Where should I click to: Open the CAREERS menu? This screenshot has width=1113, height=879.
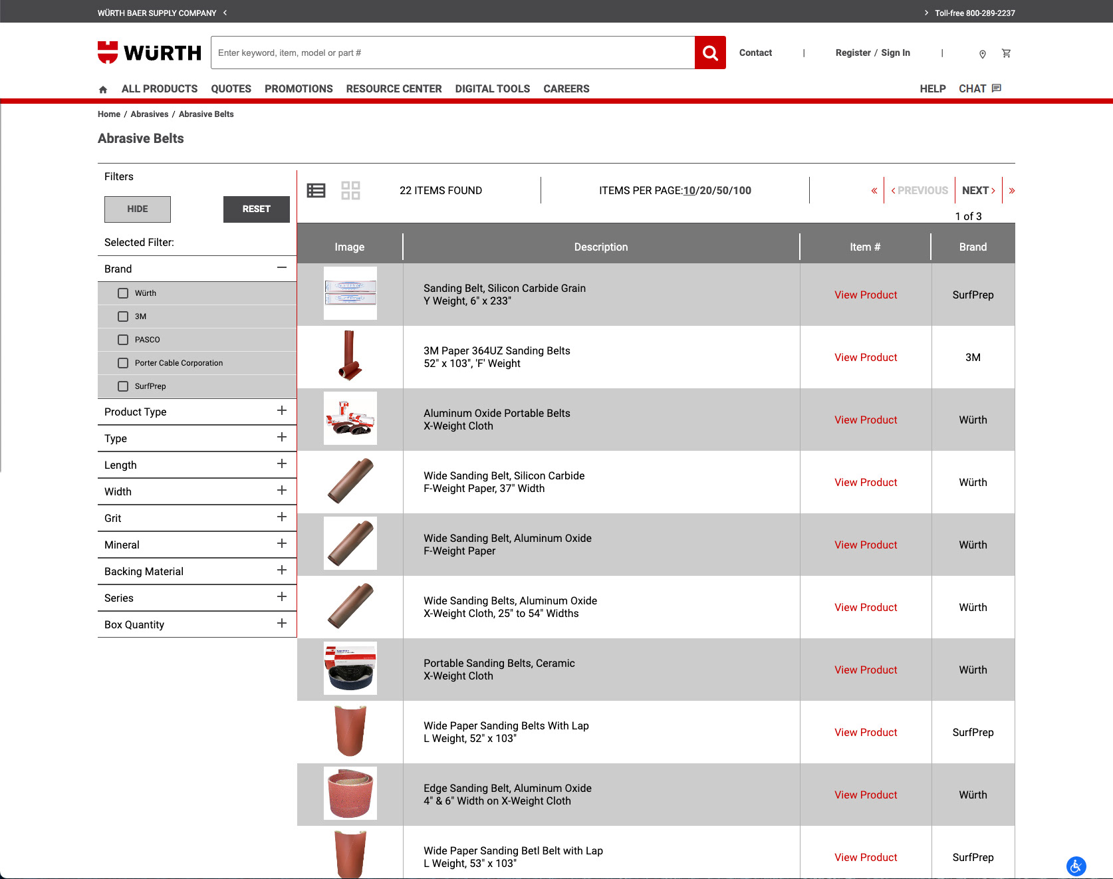pos(566,89)
